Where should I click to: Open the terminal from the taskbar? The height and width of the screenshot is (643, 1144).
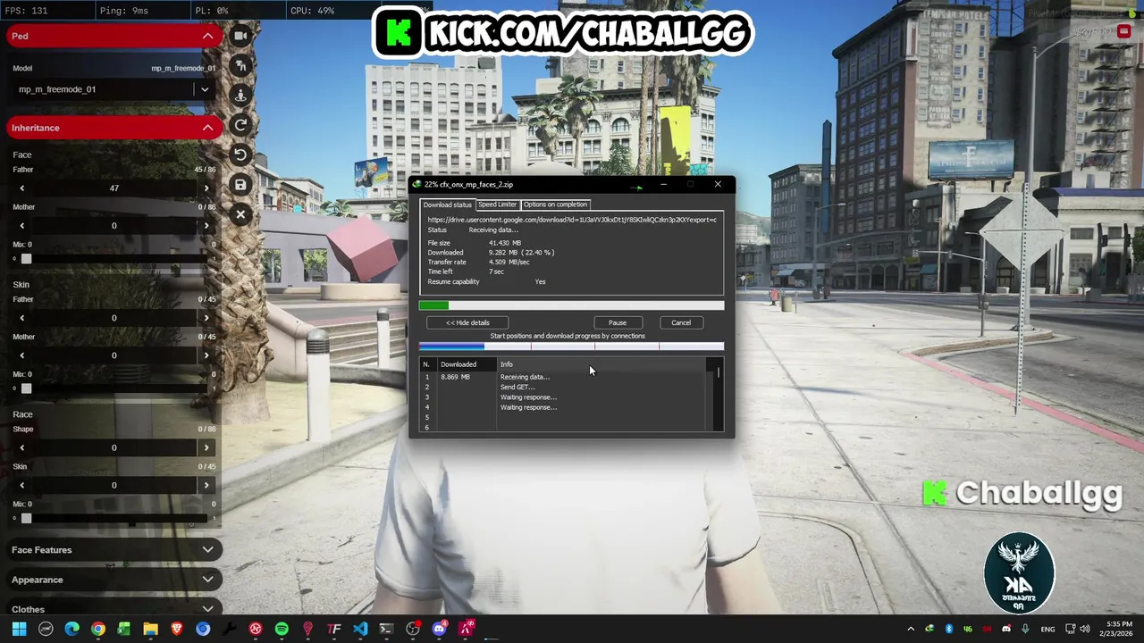click(x=386, y=629)
